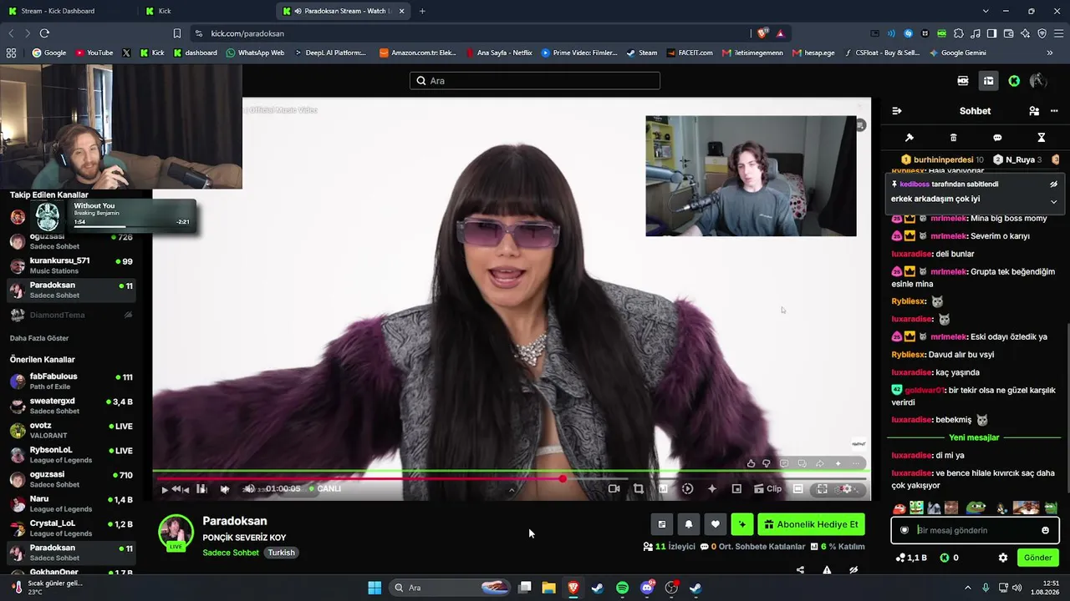
Task: Bookmark this page icon in address bar
Action: coord(177,33)
